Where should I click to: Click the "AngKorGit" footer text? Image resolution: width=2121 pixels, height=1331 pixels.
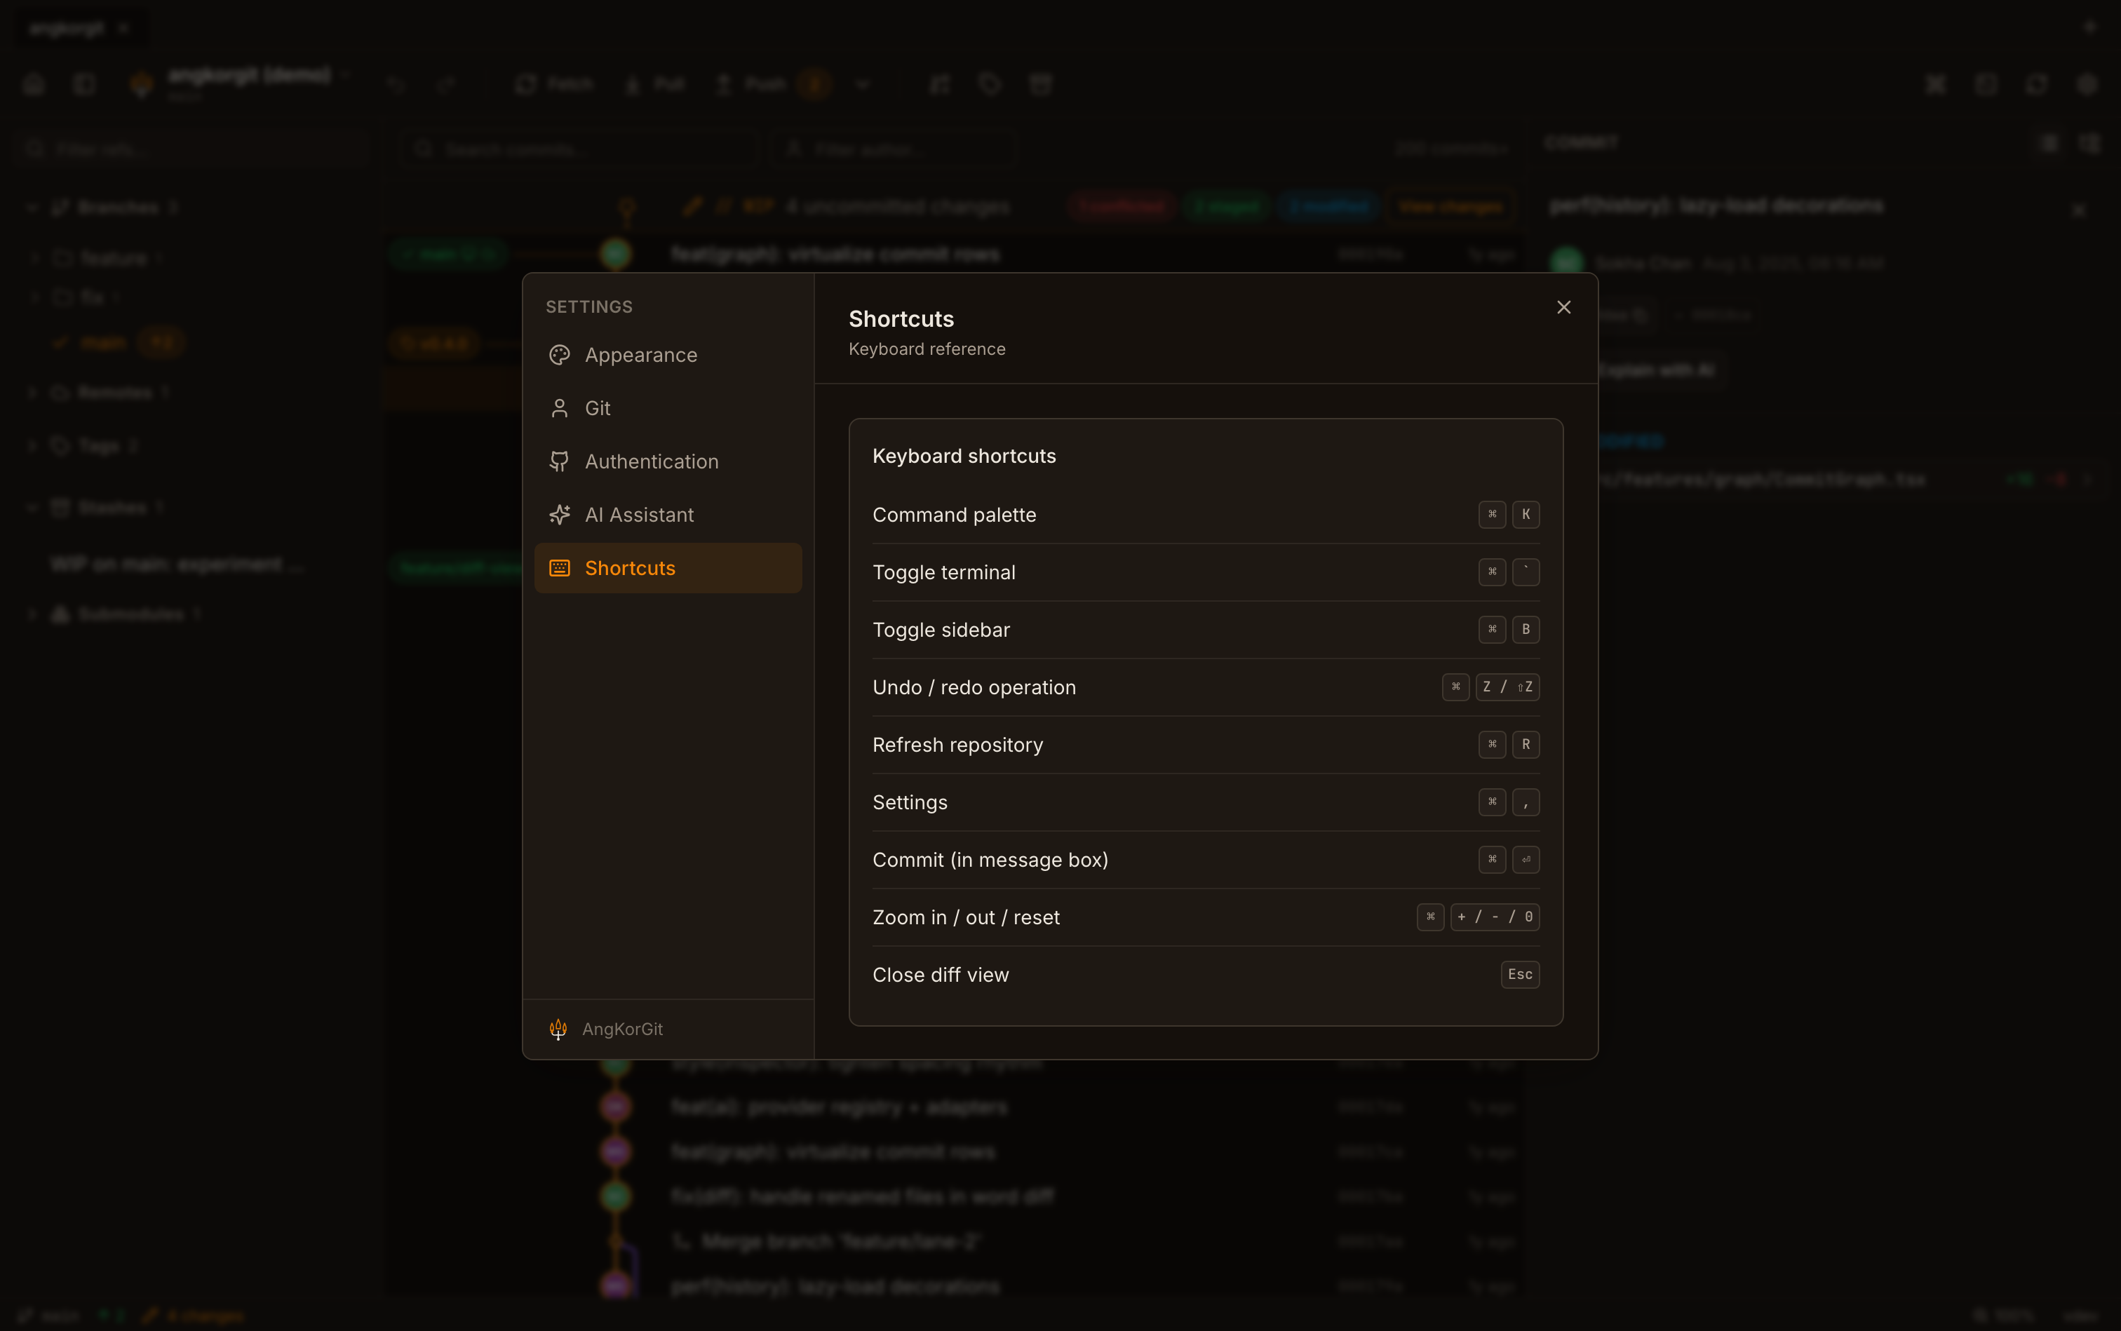(622, 1029)
